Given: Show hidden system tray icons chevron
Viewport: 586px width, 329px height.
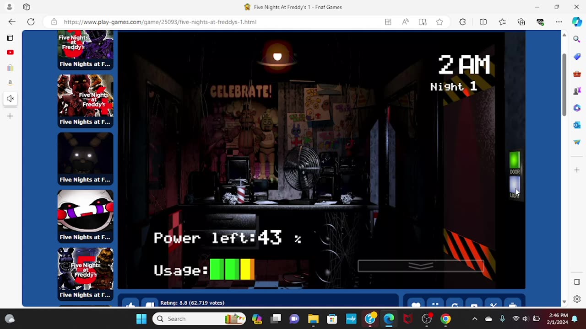Looking at the screenshot, I should (x=475, y=319).
